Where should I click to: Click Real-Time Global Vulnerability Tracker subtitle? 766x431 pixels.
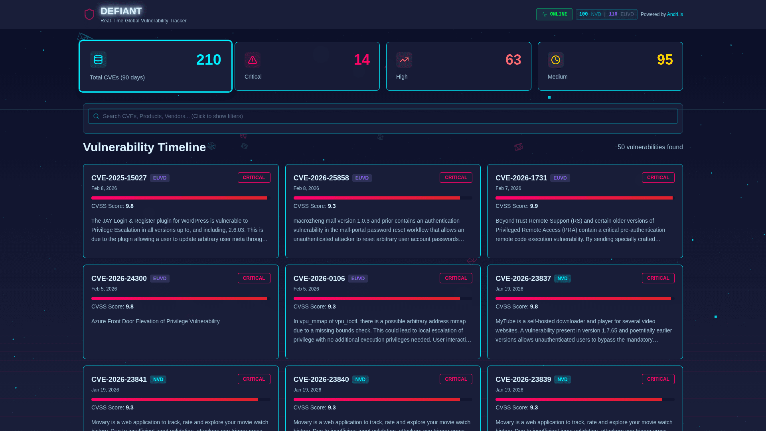(144, 21)
